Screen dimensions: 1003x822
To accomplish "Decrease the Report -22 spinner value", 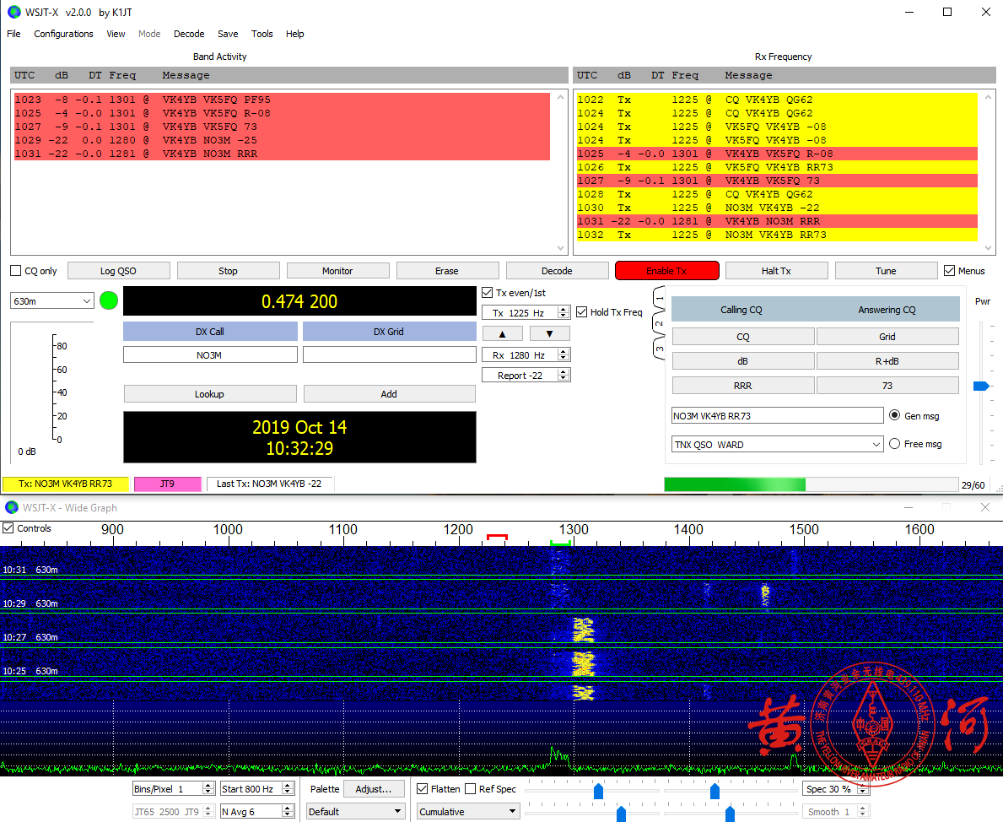I will point(564,378).
